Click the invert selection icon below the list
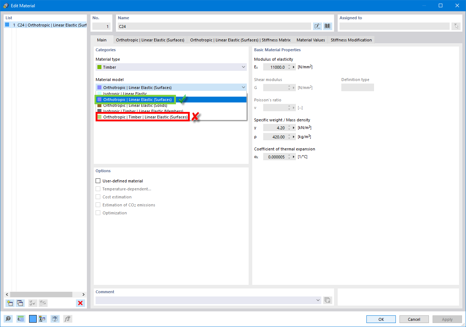 point(43,303)
